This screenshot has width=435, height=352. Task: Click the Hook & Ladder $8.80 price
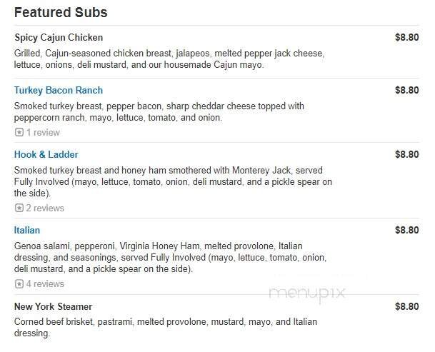pos(406,155)
